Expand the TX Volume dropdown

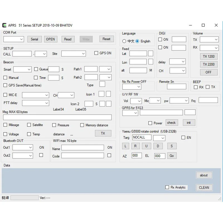click(209, 40)
